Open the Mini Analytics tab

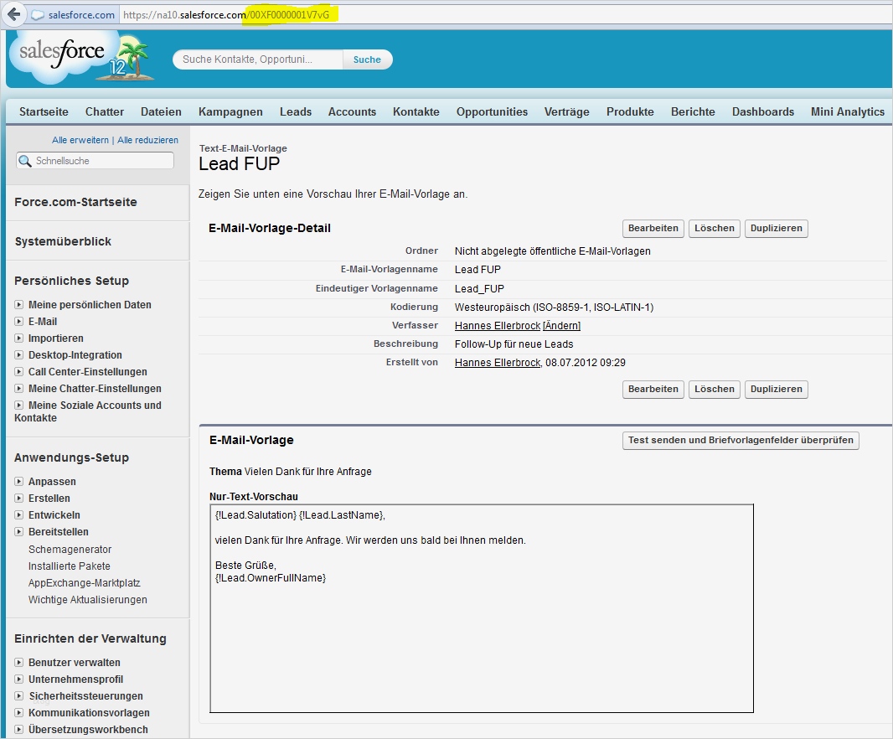click(x=848, y=111)
